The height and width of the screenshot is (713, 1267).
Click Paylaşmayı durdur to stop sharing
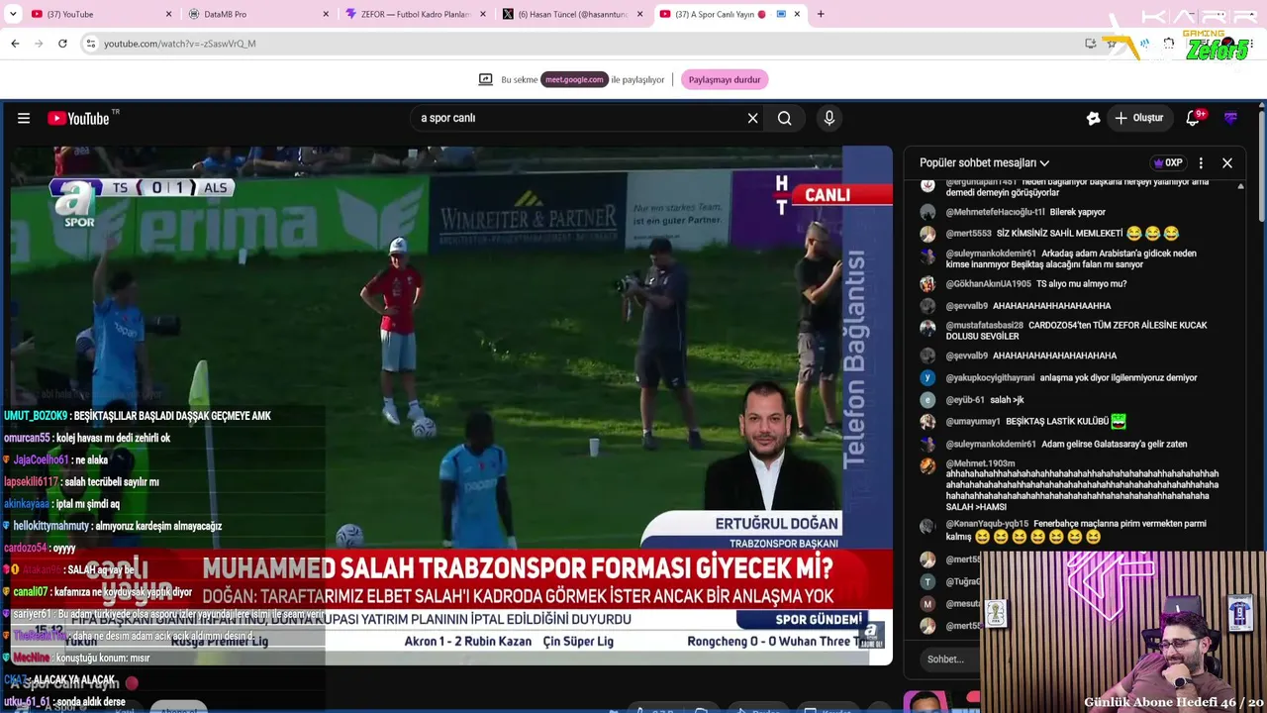[725, 79]
